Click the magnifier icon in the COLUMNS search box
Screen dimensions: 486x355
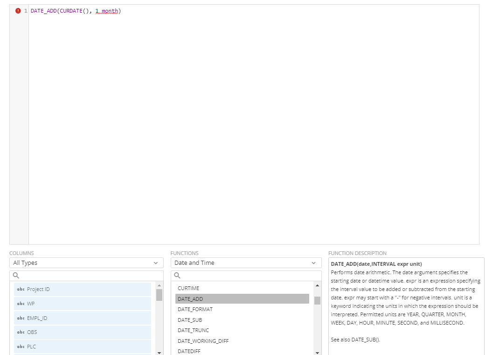pos(16,275)
